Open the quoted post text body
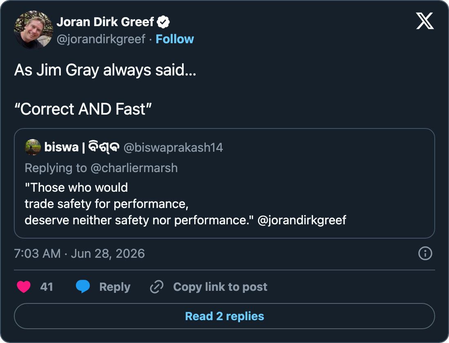The image size is (449, 343). click(x=186, y=204)
